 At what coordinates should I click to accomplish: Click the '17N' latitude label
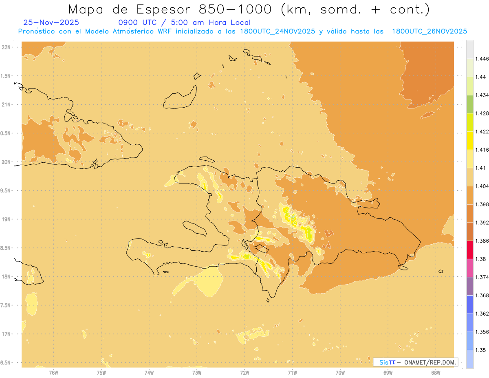click(6, 334)
